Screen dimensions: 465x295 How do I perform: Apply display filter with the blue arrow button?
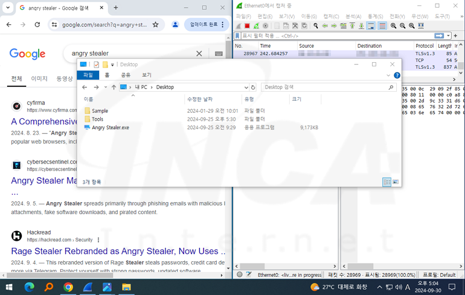pos(439,36)
